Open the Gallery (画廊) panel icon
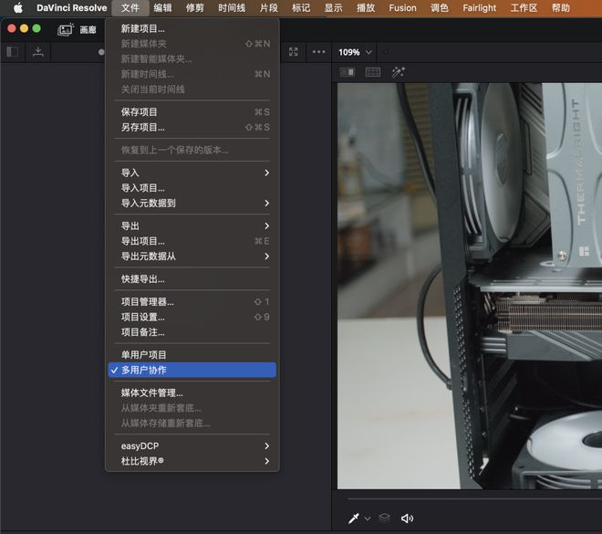This screenshot has width=602, height=534. tap(66, 29)
